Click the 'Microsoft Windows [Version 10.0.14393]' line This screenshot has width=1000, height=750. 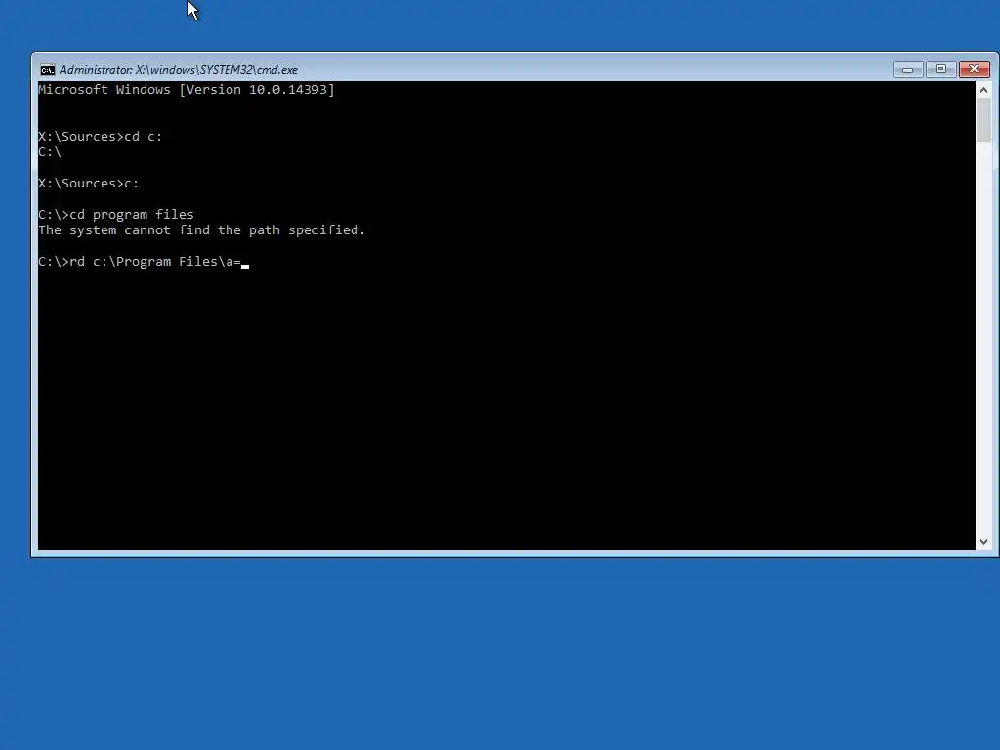tap(187, 89)
